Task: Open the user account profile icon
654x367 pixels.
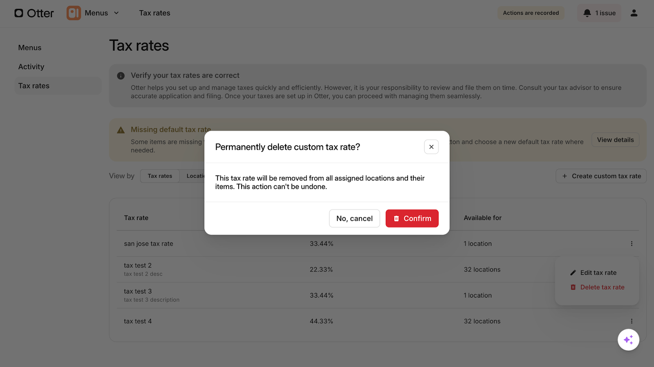Action: coord(634,13)
